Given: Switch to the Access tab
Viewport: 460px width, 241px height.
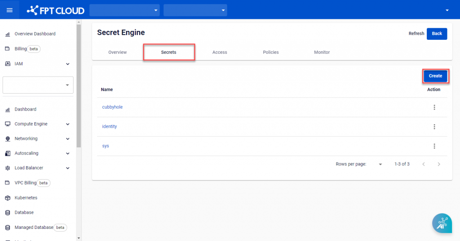Looking at the screenshot, I should (220, 52).
